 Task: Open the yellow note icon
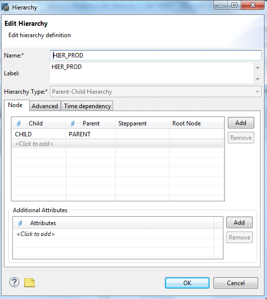(x=30, y=283)
